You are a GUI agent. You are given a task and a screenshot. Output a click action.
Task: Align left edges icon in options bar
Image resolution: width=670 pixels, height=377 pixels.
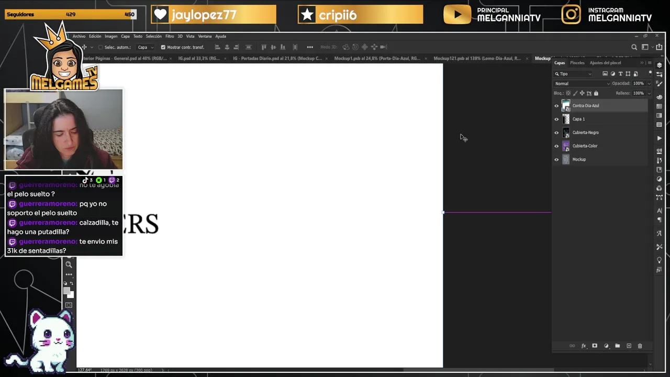[x=217, y=47]
